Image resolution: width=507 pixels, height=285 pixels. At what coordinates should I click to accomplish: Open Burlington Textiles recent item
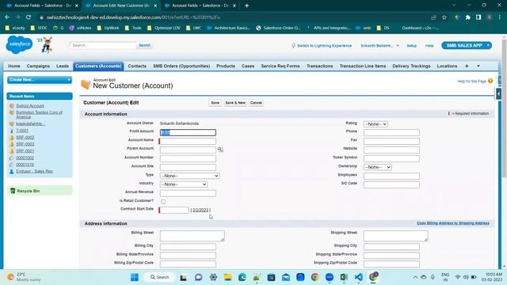[x=39, y=114]
